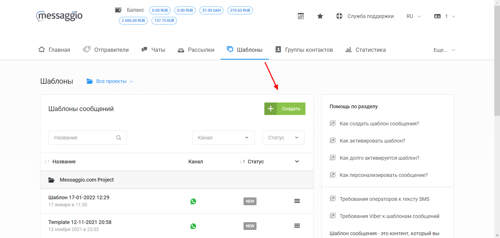
Task: Open hamburger menu for Template 12-11-2021 20:58
Action: pos(297,226)
